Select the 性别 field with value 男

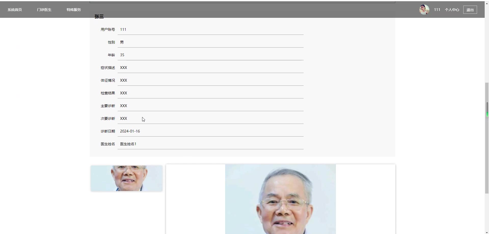[x=210, y=42]
